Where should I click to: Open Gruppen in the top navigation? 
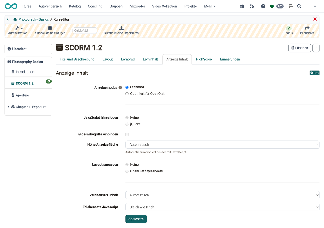(116, 6)
